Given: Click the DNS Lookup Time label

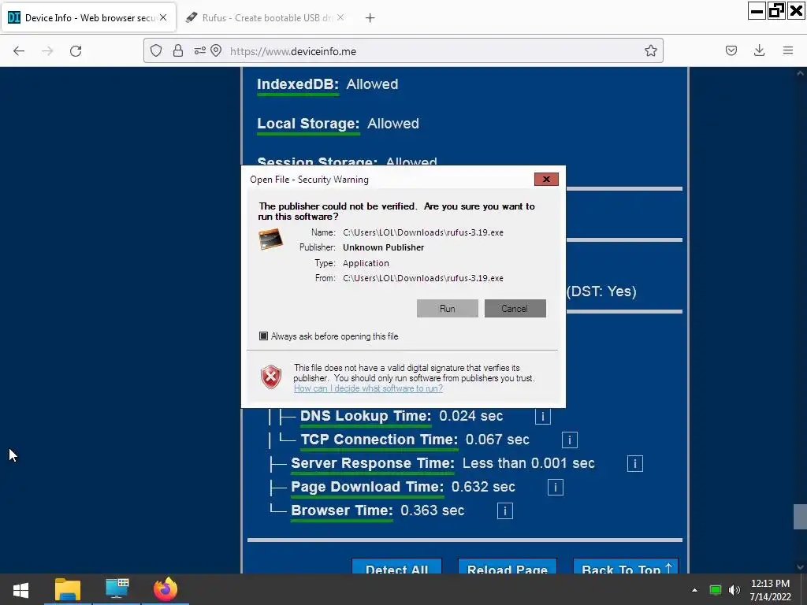Looking at the screenshot, I should click(x=366, y=416).
